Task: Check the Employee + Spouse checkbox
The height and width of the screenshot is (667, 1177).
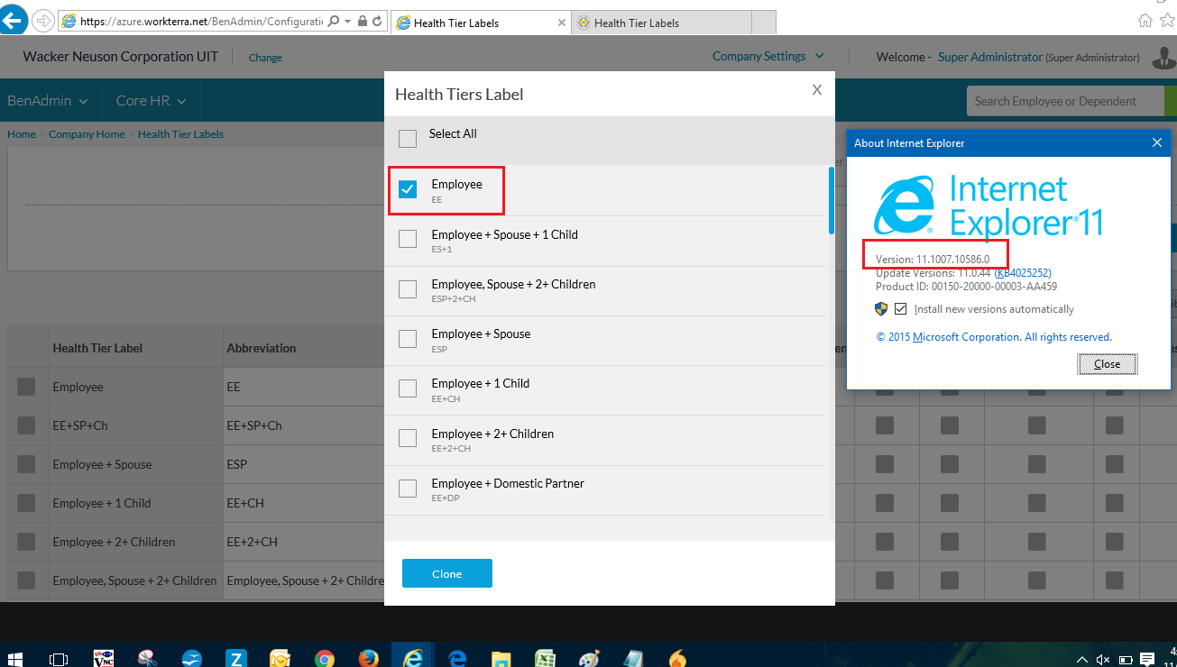Action: (408, 339)
